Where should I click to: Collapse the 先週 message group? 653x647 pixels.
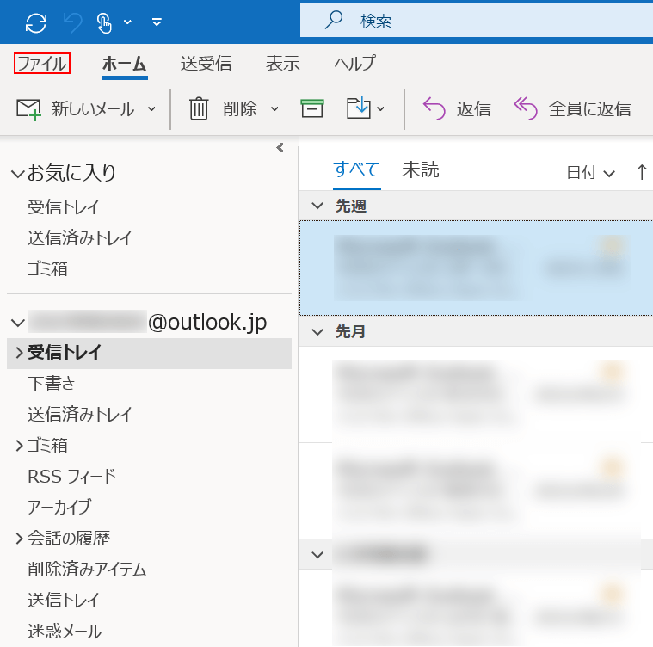pyautogui.click(x=317, y=206)
